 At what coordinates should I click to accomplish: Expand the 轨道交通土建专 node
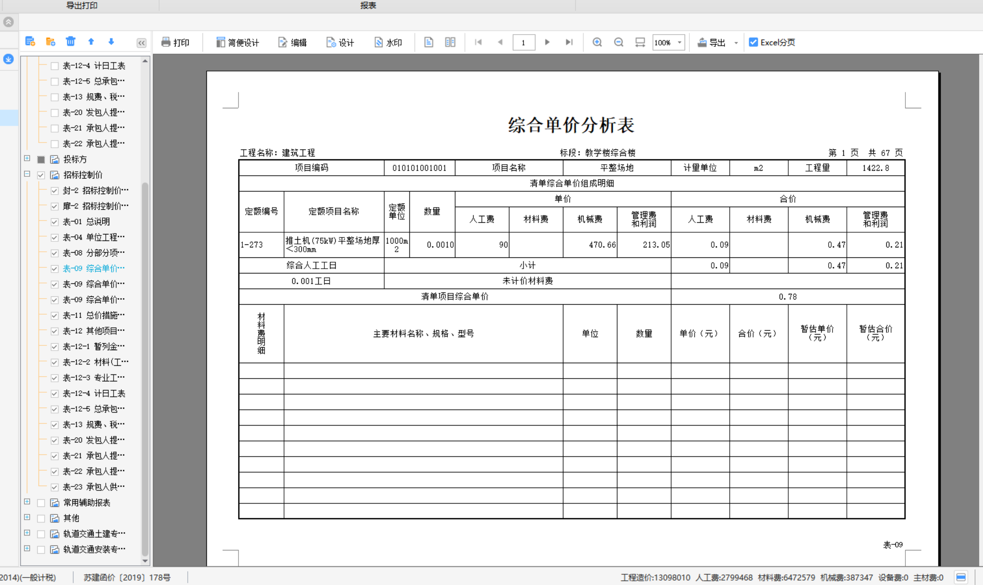click(27, 533)
